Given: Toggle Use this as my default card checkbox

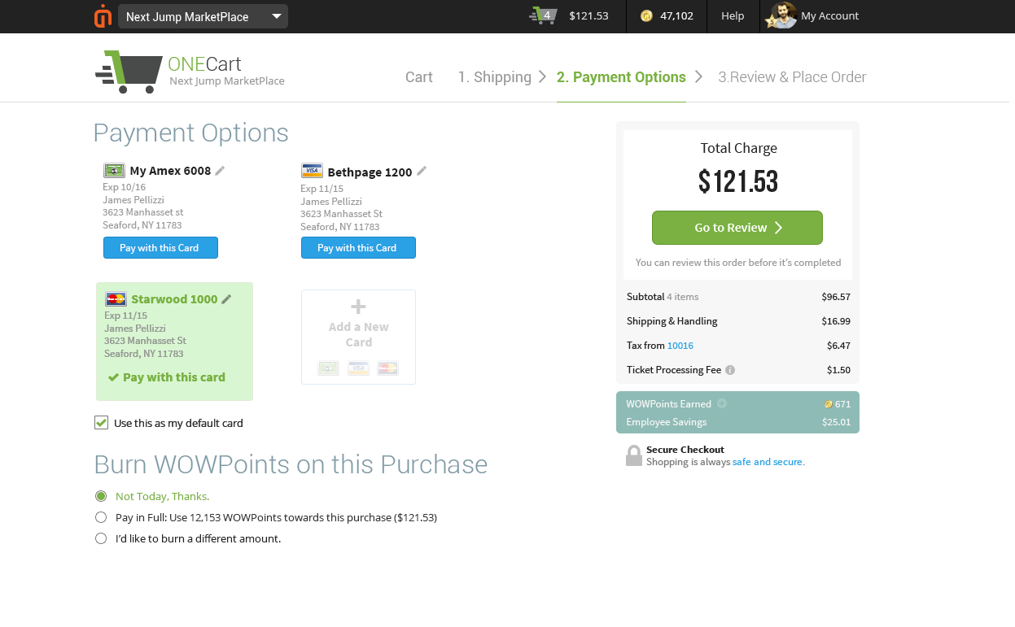Looking at the screenshot, I should [x=102, y=422].
